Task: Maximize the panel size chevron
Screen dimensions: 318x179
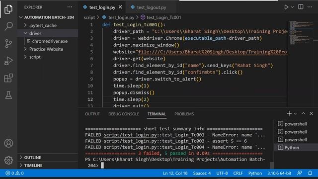Action: (x=303, y=113)
